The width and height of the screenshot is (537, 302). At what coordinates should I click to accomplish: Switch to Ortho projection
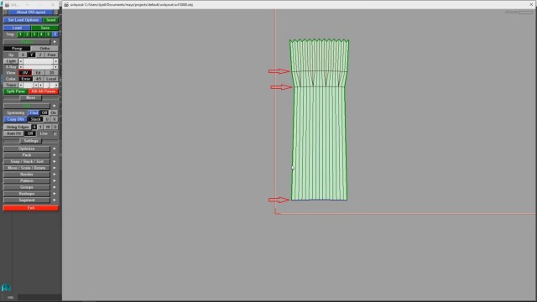[44, 49]
